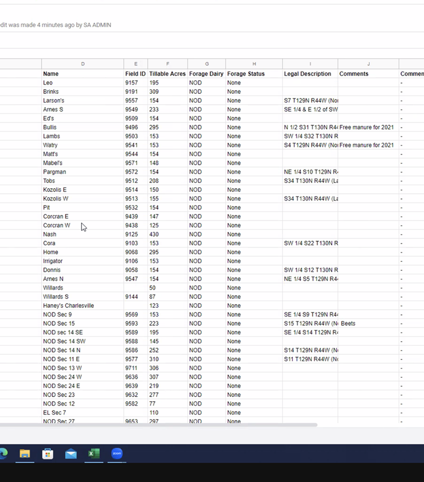
Task: Select column F header
Action: pyautogui.click(x=167, y=64)
